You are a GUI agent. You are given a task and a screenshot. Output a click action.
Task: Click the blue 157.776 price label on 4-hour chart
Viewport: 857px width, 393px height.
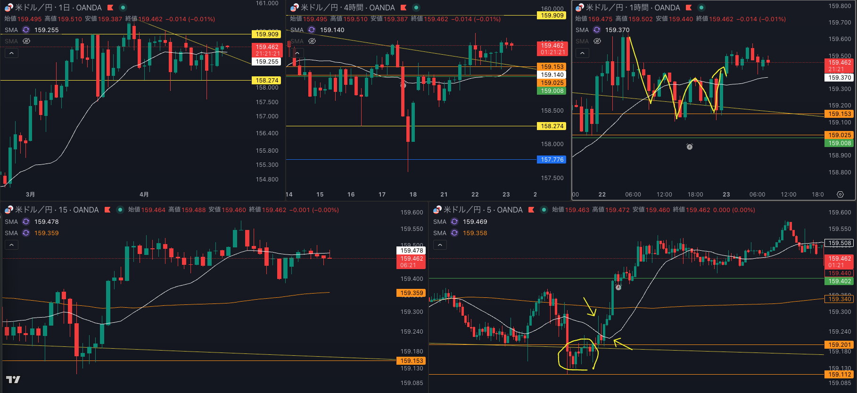pos(552,160)
